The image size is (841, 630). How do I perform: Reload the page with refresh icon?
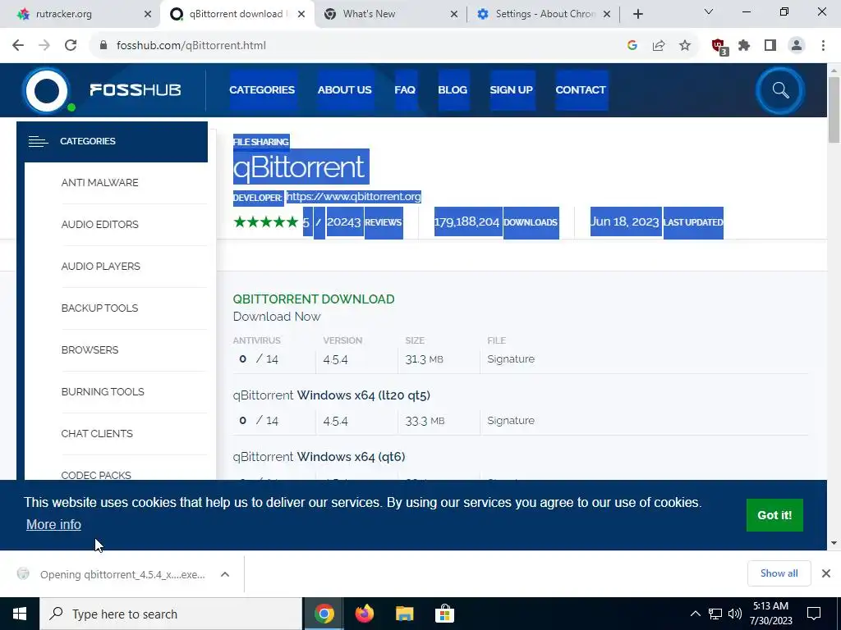71,46
